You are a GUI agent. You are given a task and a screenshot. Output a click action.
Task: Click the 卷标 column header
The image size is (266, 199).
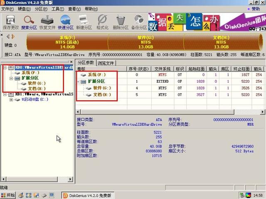pos(101,69)
